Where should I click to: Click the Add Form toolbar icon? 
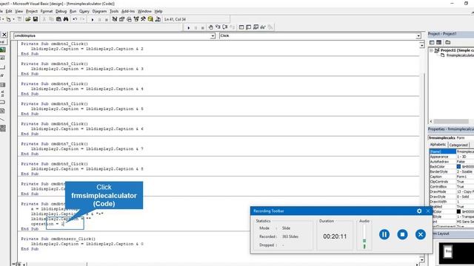pyautogui.click(x=8, y=19)
